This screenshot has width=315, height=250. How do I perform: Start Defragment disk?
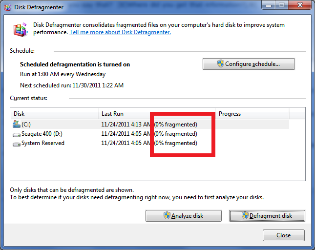click(x=267, y=216)
